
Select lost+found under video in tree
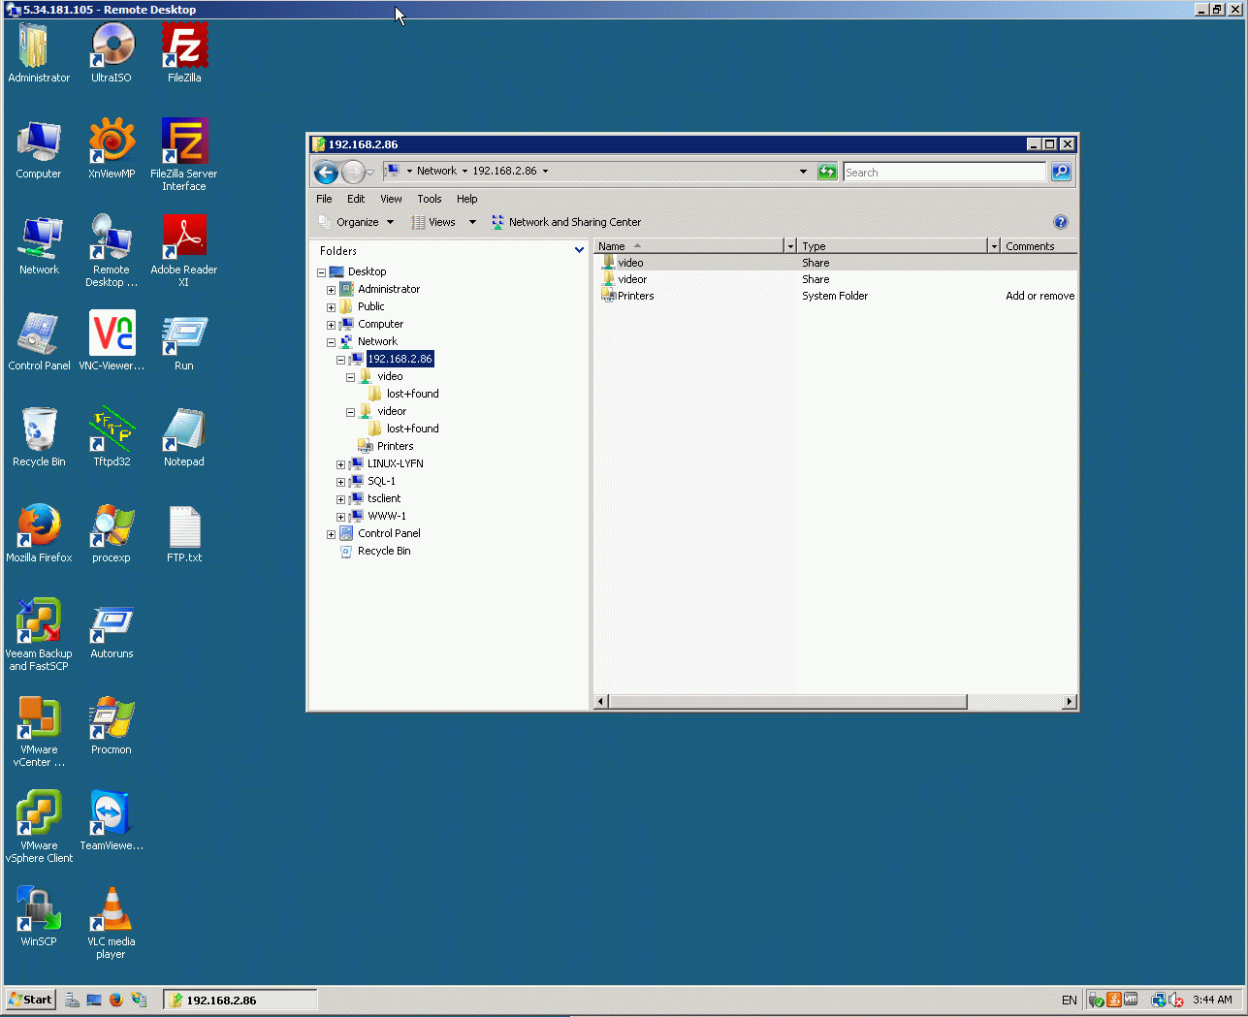[412, 394]
